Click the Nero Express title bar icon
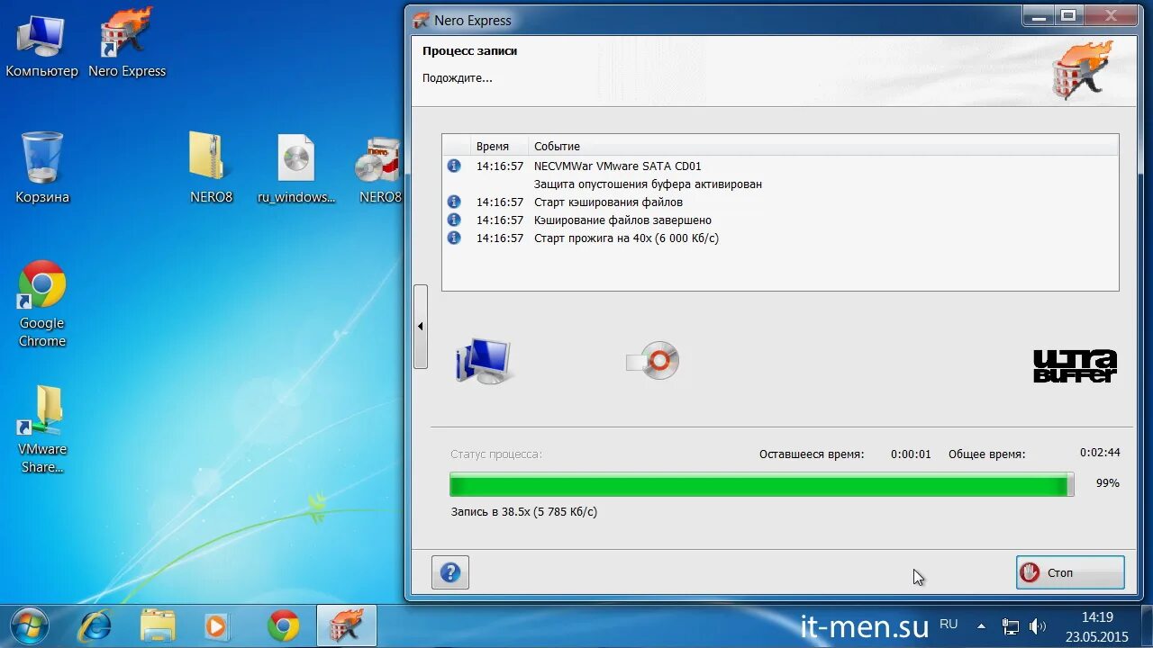The width and height of the screenshot is (1153, 648). 421,20
